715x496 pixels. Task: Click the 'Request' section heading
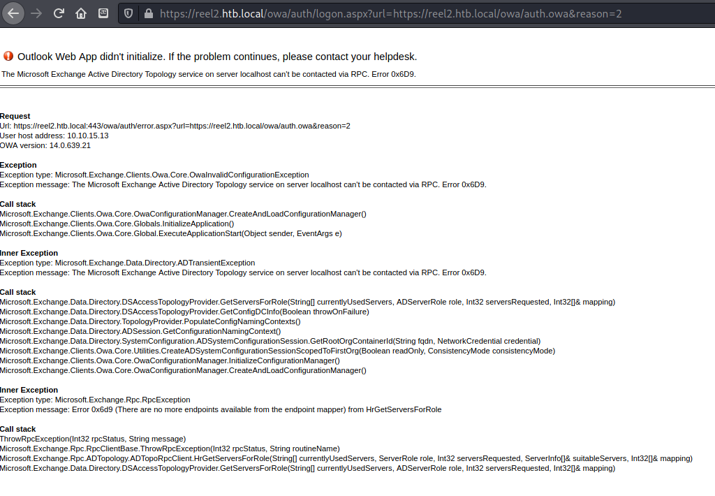(15, 116)
